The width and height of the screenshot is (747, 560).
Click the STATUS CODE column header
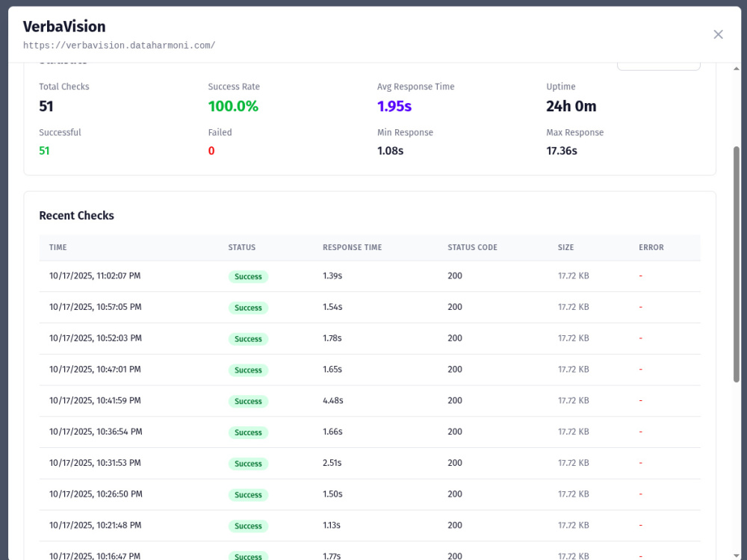[x=472, y=247]
